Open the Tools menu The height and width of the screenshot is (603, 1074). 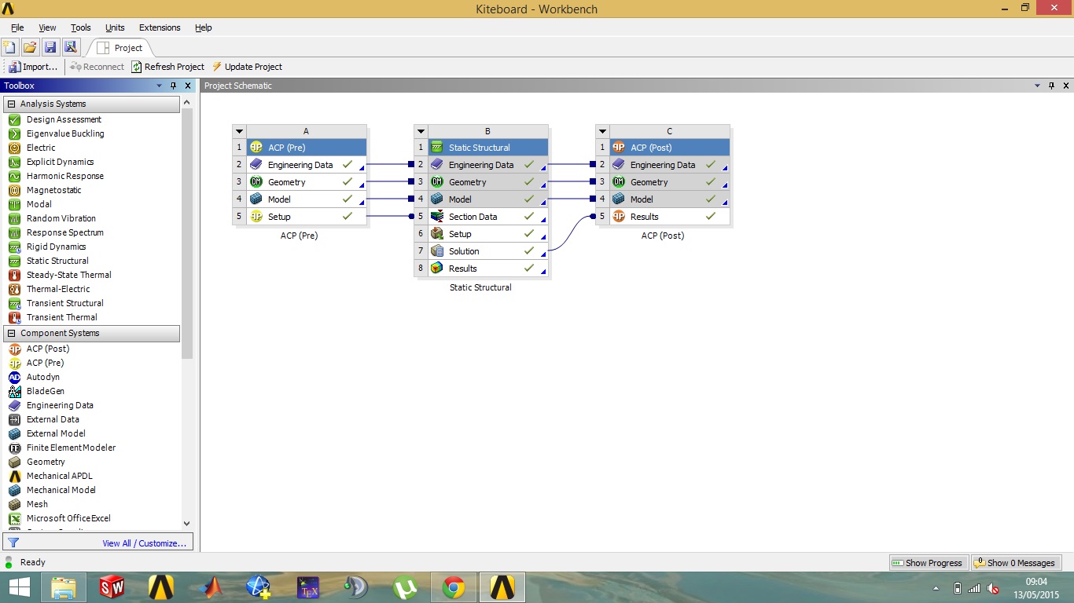click(81, 27)
